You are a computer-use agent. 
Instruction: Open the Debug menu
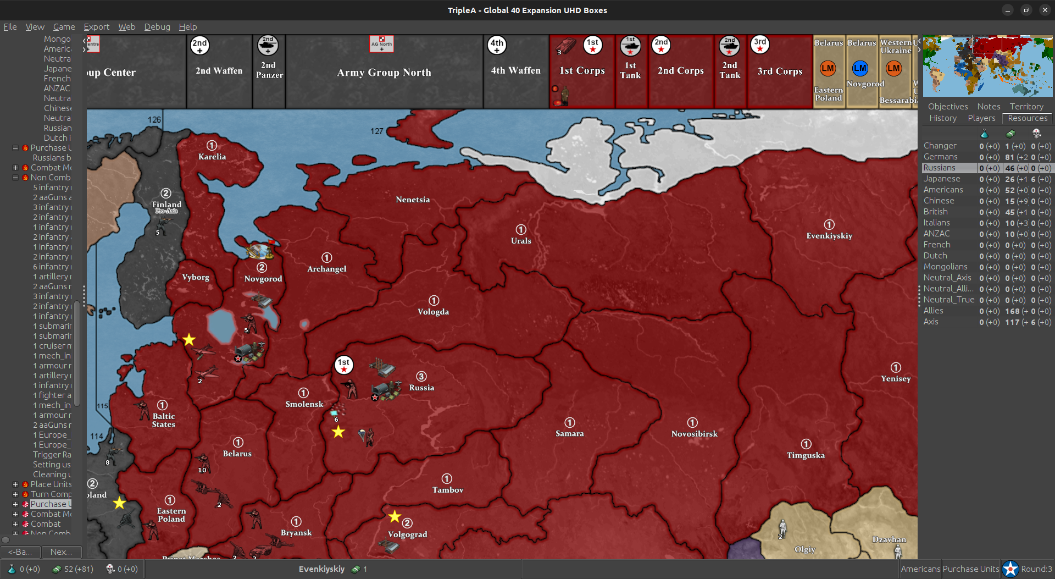[x=157, y=26]
